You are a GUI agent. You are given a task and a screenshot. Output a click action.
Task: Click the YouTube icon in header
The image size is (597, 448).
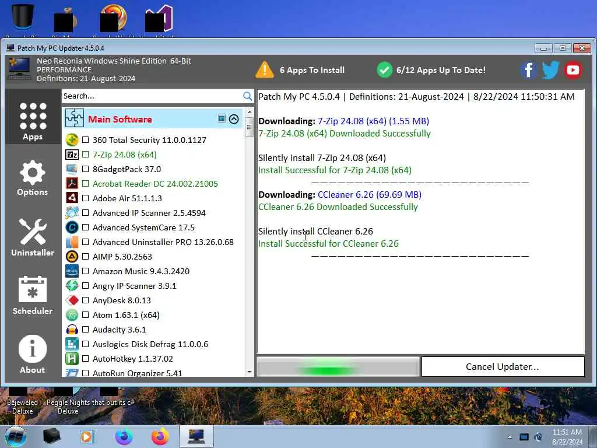click(x=573, y=70)
